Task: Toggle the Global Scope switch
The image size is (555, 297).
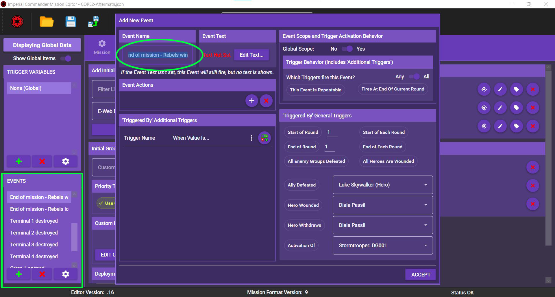Action: [x=347, y=49]
